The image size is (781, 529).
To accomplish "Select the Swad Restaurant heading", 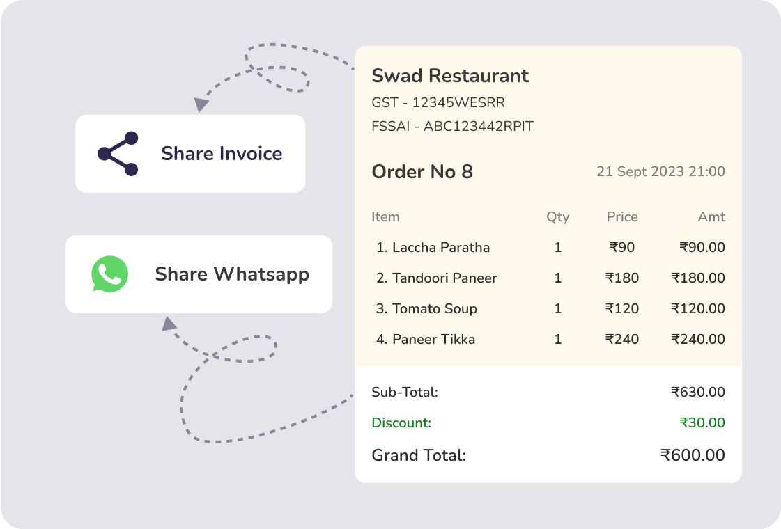I will tap(450, 76).
